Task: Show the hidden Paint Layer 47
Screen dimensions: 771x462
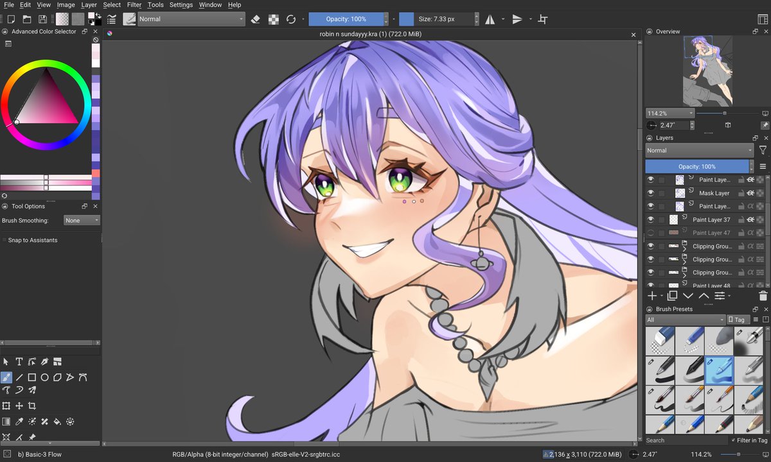Action: pyautogui.click(x=651, y=233)
